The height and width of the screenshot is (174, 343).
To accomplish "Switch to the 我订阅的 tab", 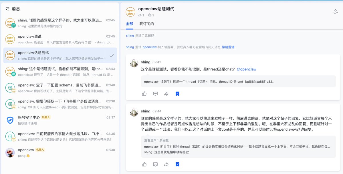I will pos(146,24).
